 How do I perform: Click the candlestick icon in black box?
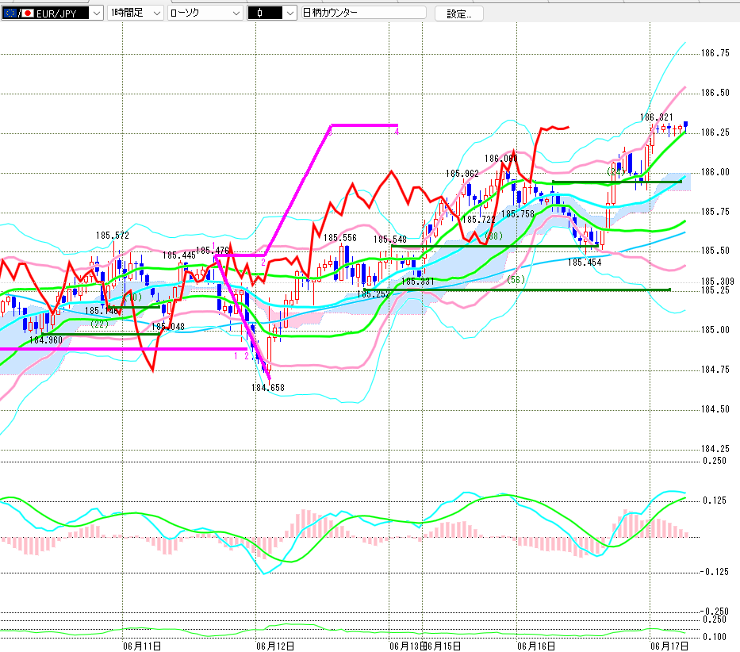pos(259,13)
